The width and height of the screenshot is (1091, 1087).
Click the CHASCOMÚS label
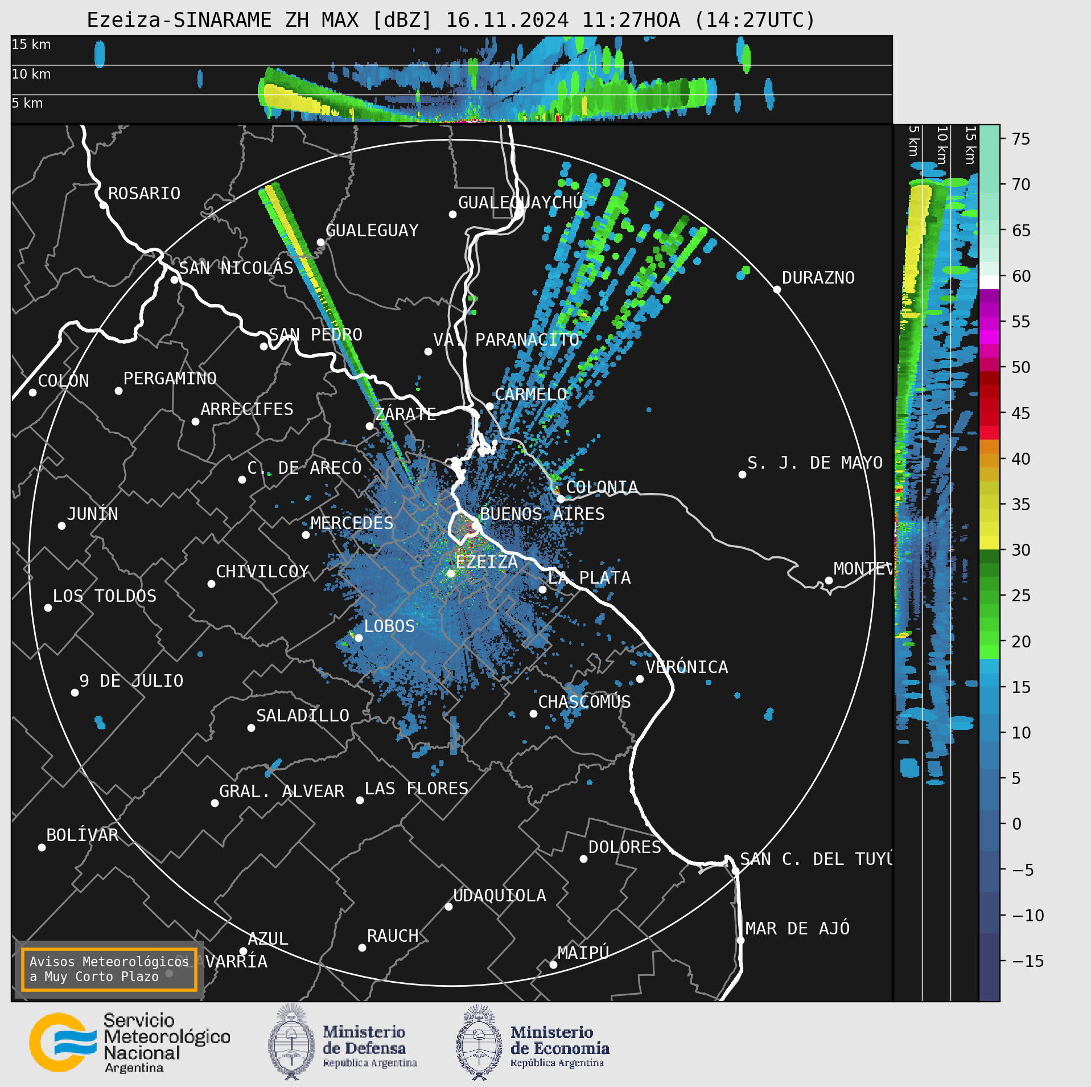click(584, 702)
